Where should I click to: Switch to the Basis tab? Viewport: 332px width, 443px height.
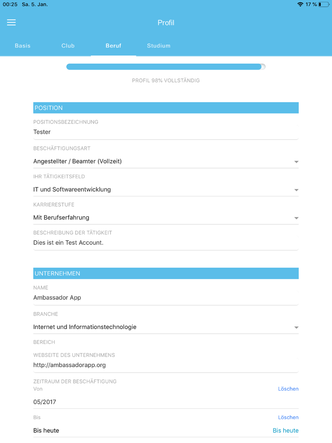tap(23, 46)
